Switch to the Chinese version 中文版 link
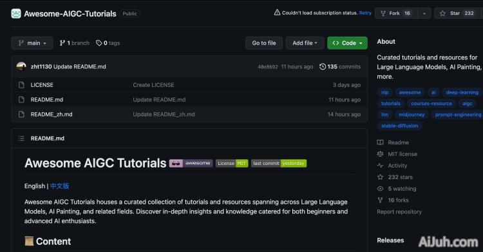 (x=59, y=186)
